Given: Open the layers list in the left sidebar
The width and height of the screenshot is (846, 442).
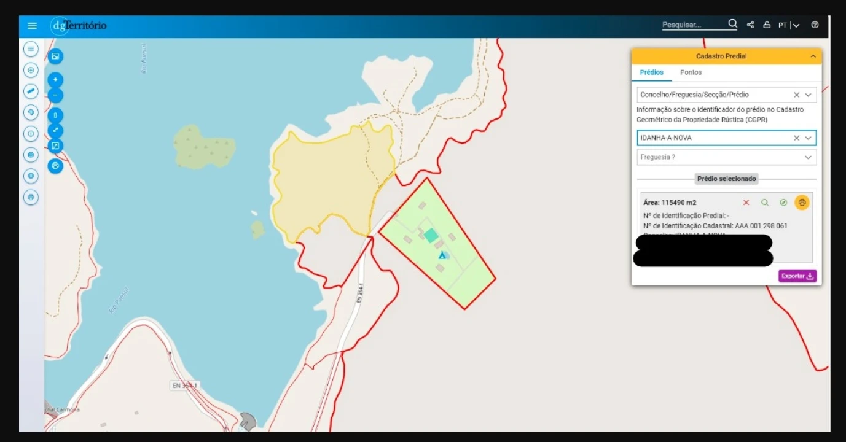Looking at the screenshot, I should click(31, 48).
